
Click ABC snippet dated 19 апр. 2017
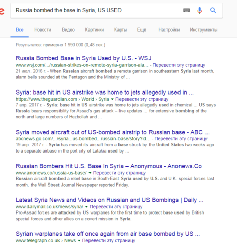(x=115, y=148)
